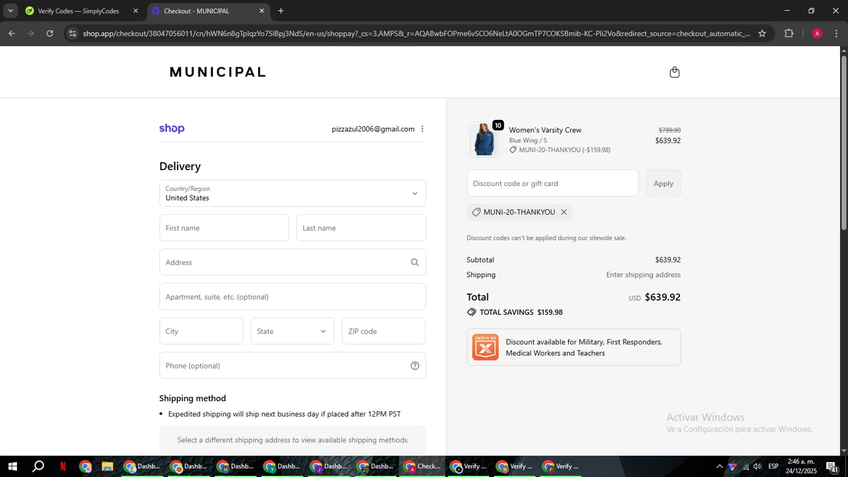Click the First name field

click(x=224, y=228)
